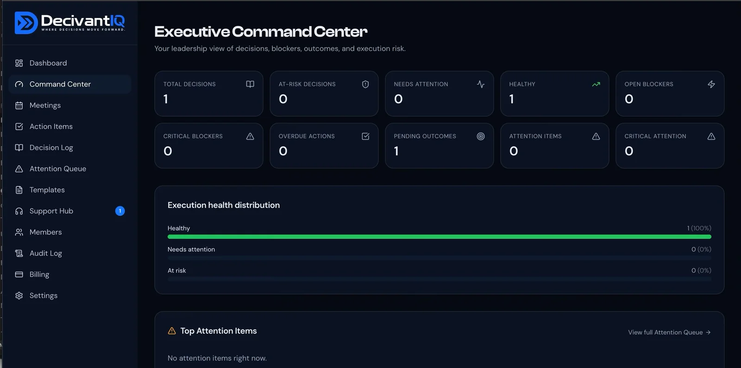This screenshot has width=741, height=368.
Task: Click the warning icon on Critical Blockers card
Action: 250,136
